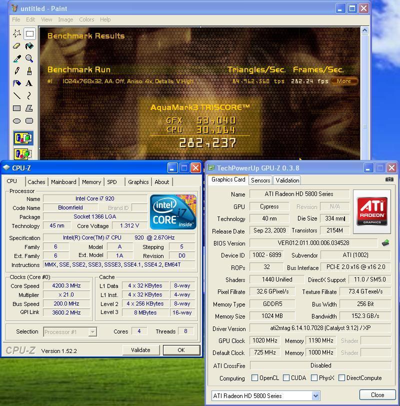Image resolution: width=400 pixels, height=406 pixels.
Task: Click the BIOS Version field in GPU-Z
Action: click(x=313, y=243)
